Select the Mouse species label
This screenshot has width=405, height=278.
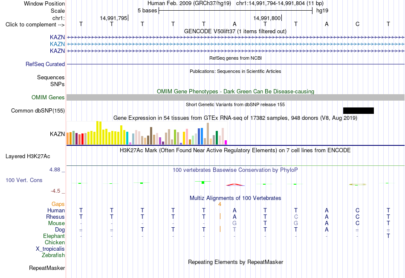(x=56, y=223)
